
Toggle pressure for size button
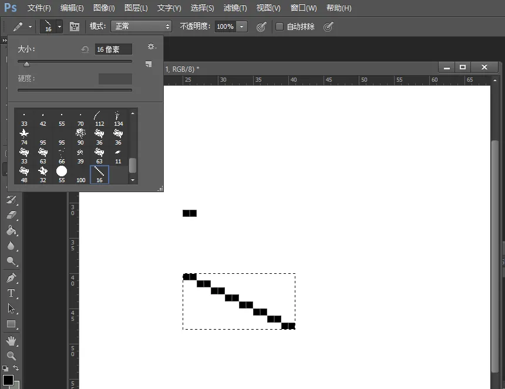328,27
